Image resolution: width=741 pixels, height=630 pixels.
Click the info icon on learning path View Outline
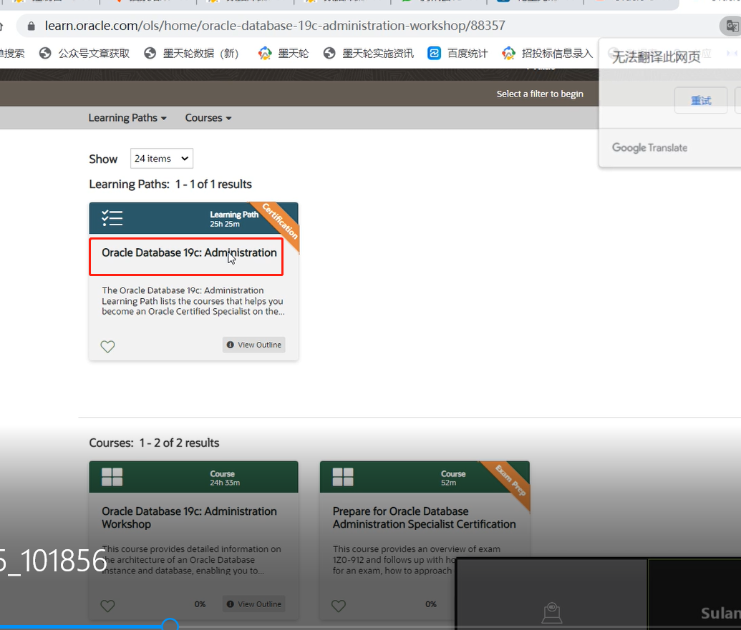click(230, 345)
